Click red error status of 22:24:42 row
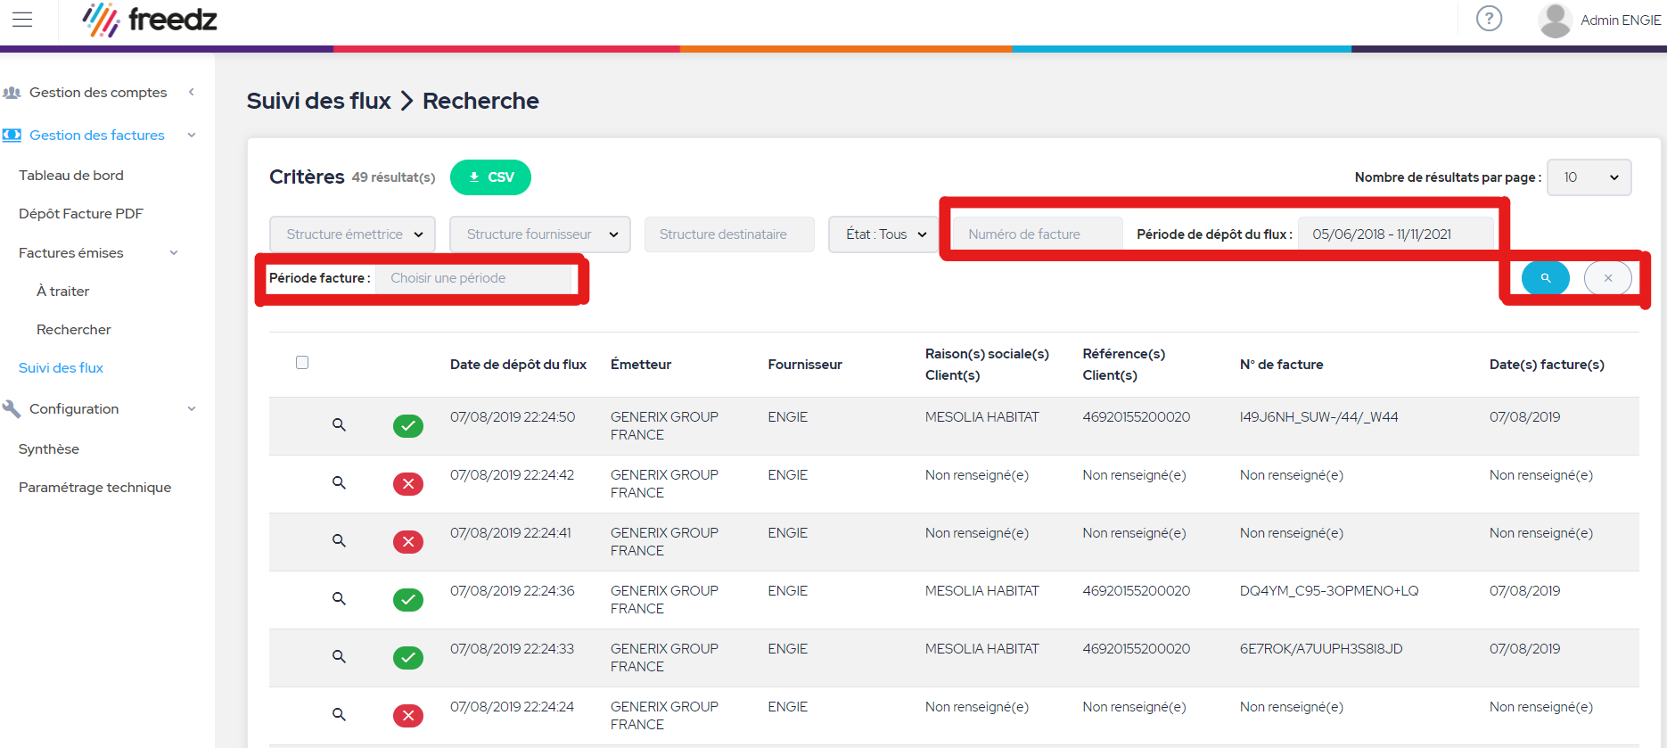This screenshot has width=1667, height=748. pyautogui.click(x=408, y=484)
